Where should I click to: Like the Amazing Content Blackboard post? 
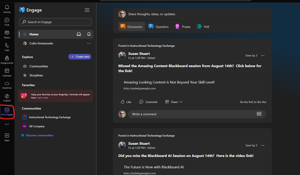click(x=126, y=102)
